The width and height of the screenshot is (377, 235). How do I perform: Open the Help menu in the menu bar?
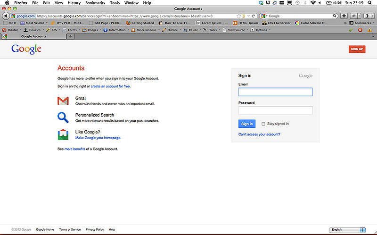(147, 3)
